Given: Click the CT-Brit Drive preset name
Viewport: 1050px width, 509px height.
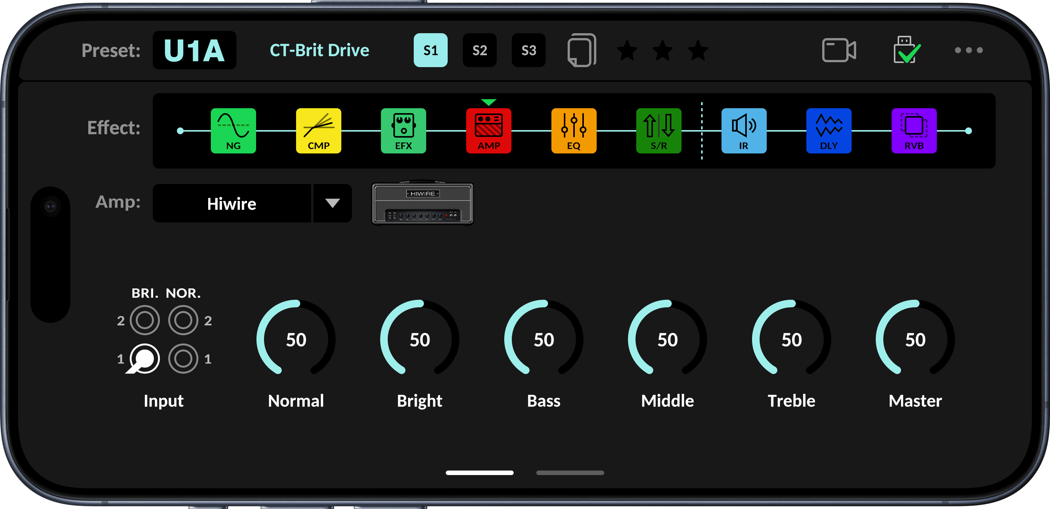Looking at the screenshot, I should (x=319, y=51).
